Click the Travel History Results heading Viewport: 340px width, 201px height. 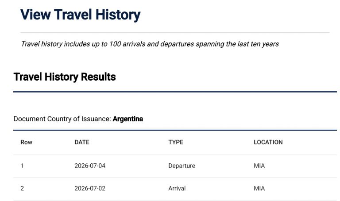65,77
